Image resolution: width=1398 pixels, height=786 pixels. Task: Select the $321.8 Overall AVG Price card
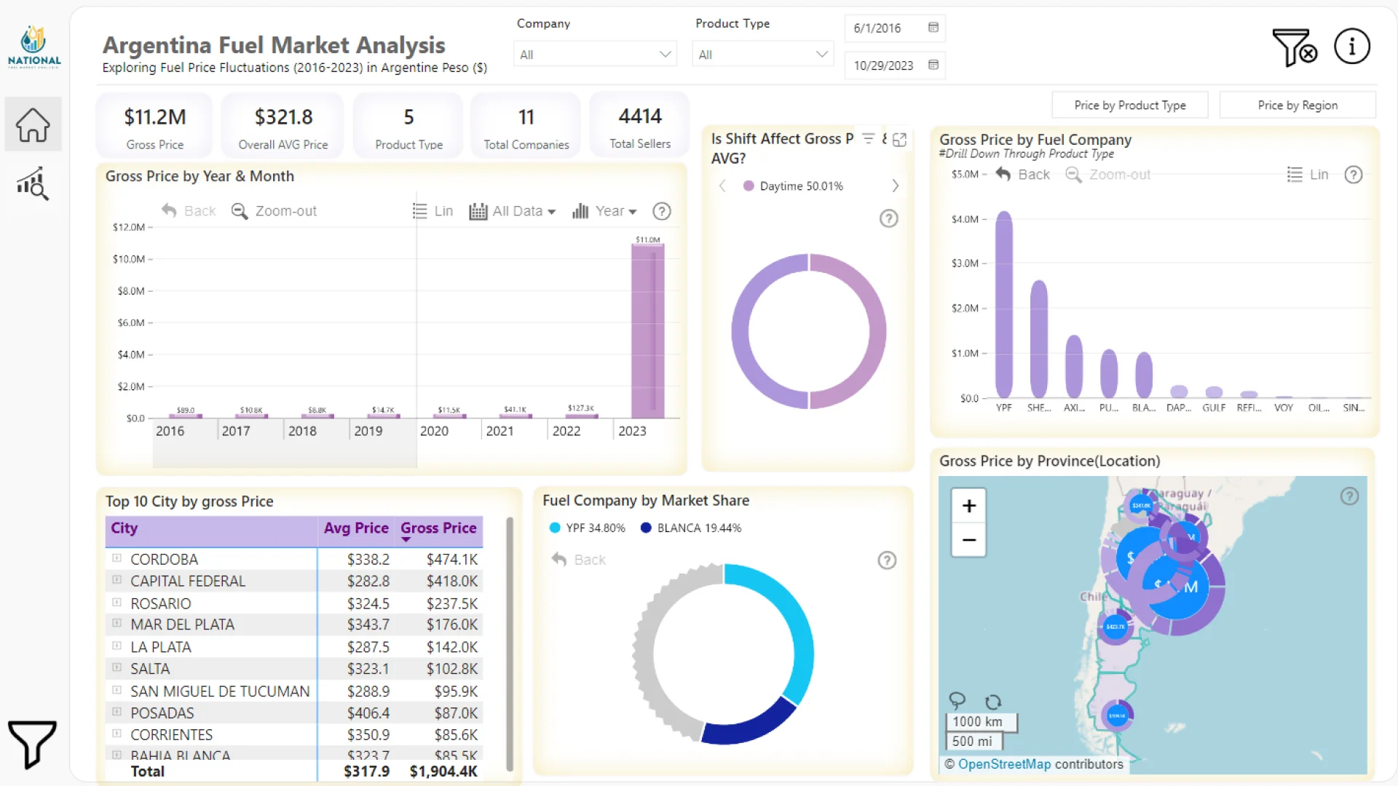[283, 125]
